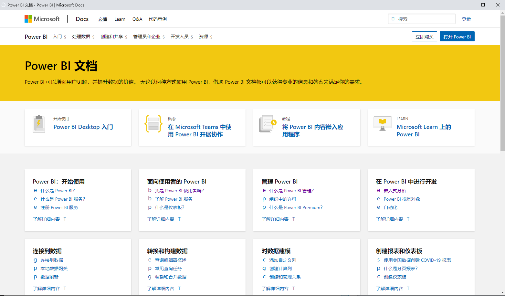Open 什么是 Power BI 服务? link

coord(63,199)
